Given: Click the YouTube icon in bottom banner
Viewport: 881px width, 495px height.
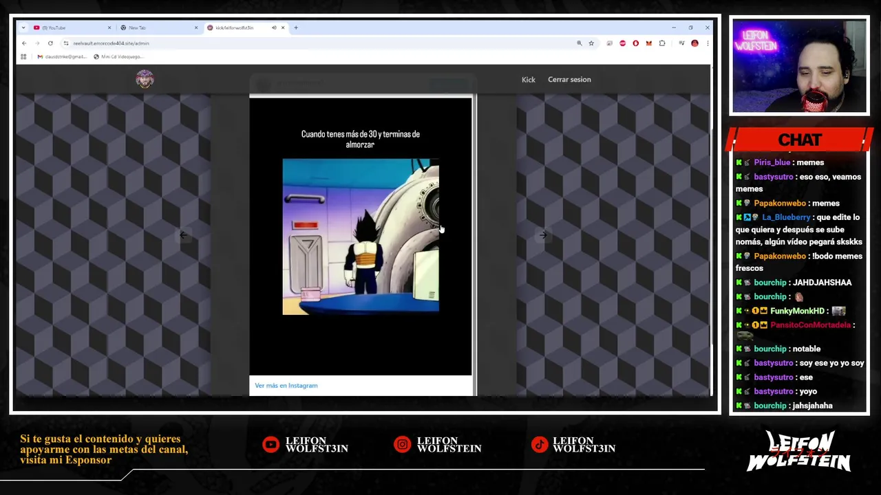Looking at the screenshot, I should (270, 445).
